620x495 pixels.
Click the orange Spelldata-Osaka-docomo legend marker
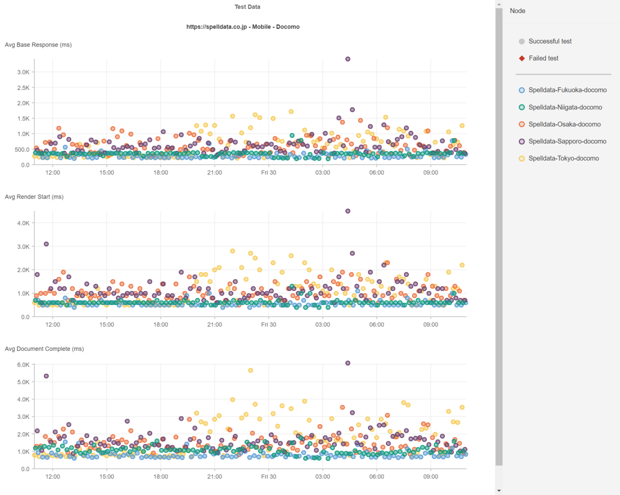(522, 124)
